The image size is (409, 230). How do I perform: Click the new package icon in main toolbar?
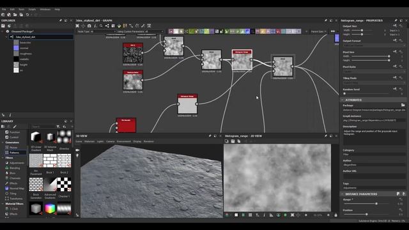click(3, 15)
